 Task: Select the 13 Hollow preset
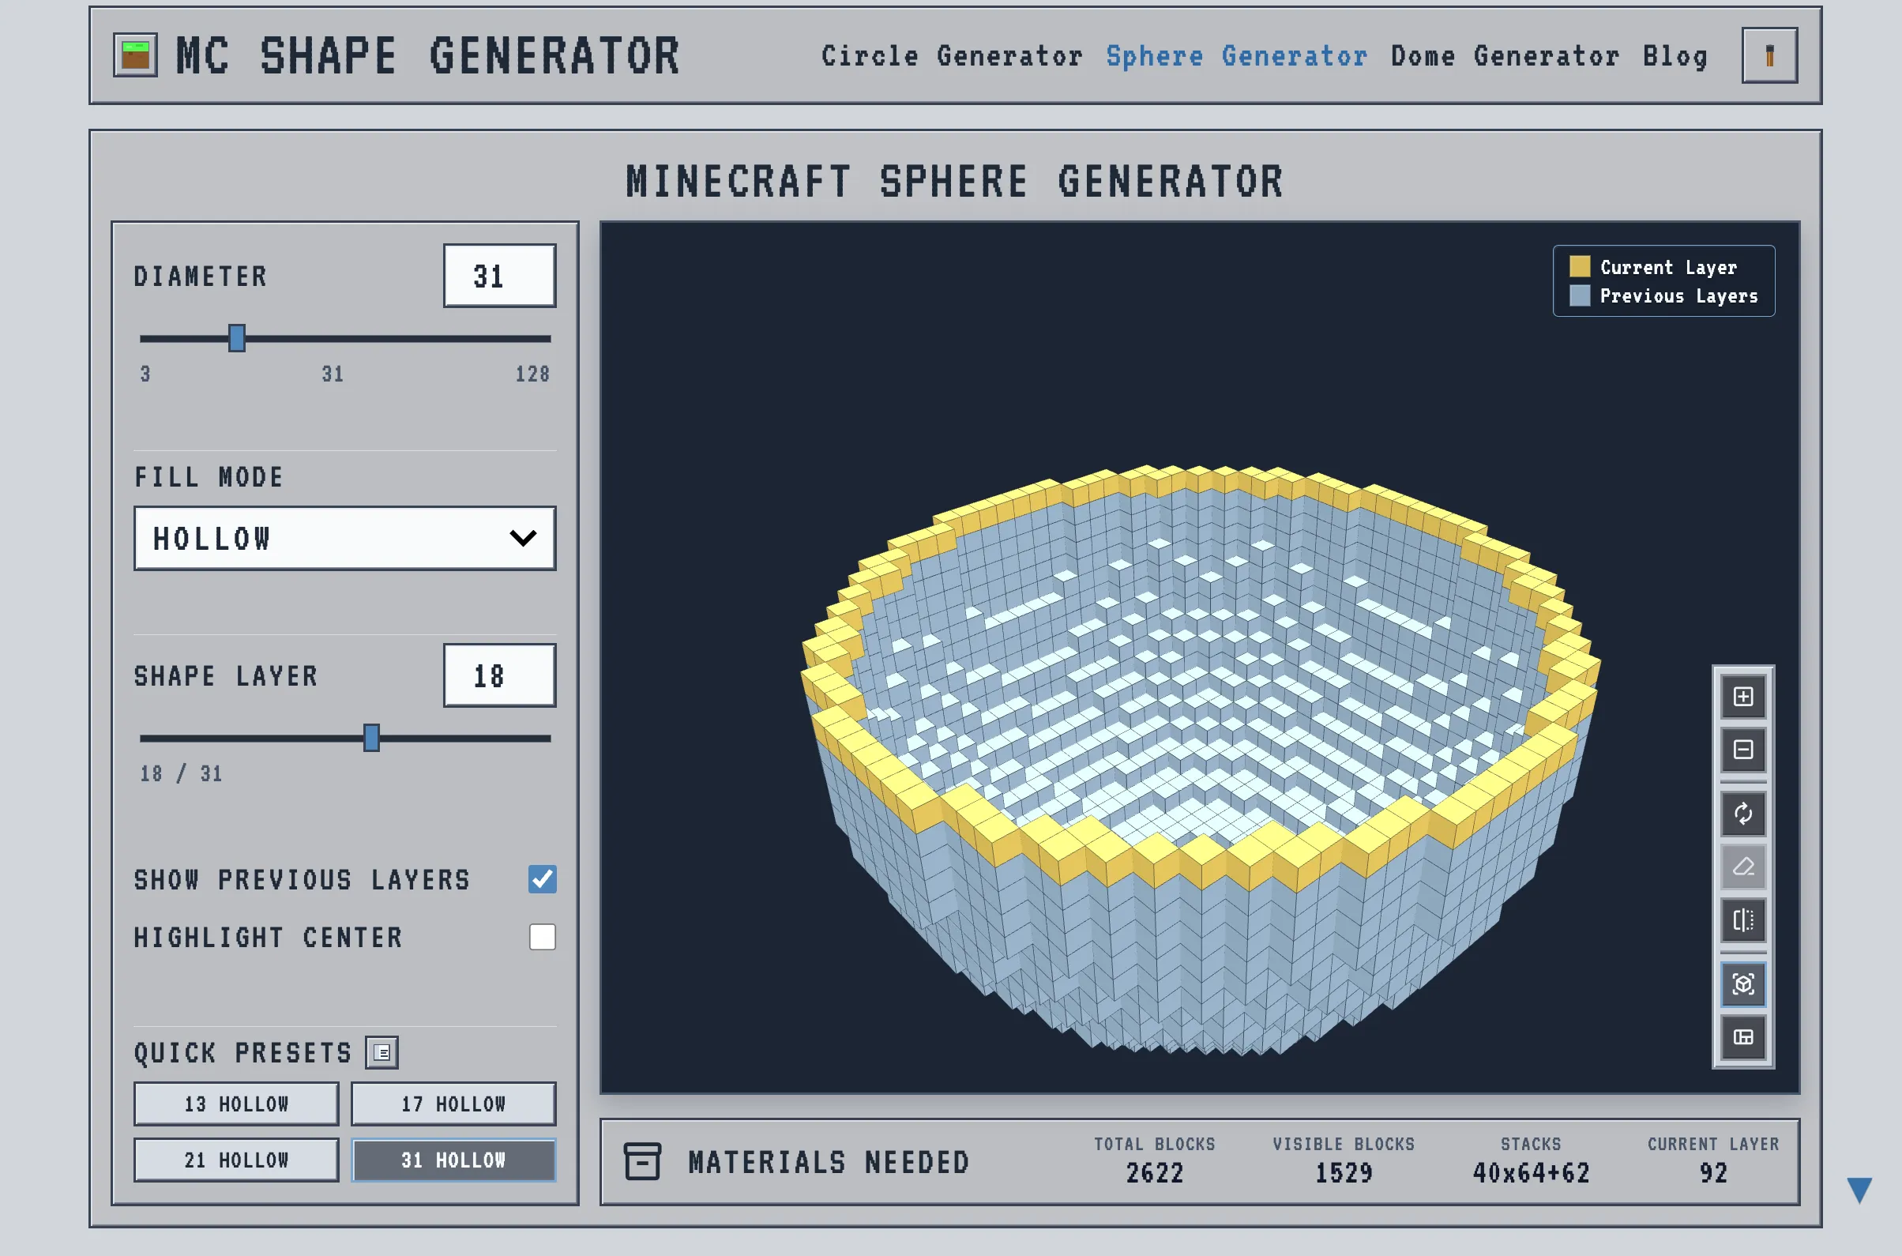point(236,1104)
